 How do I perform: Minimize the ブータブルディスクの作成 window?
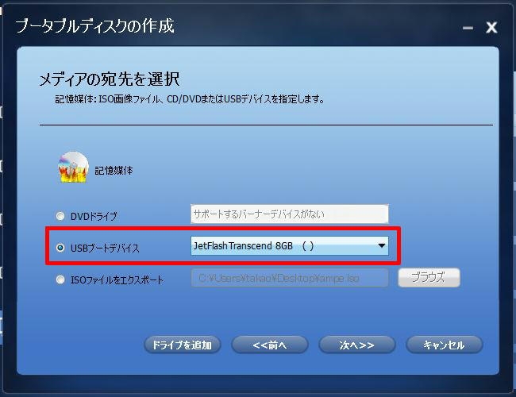pos(468,28)
